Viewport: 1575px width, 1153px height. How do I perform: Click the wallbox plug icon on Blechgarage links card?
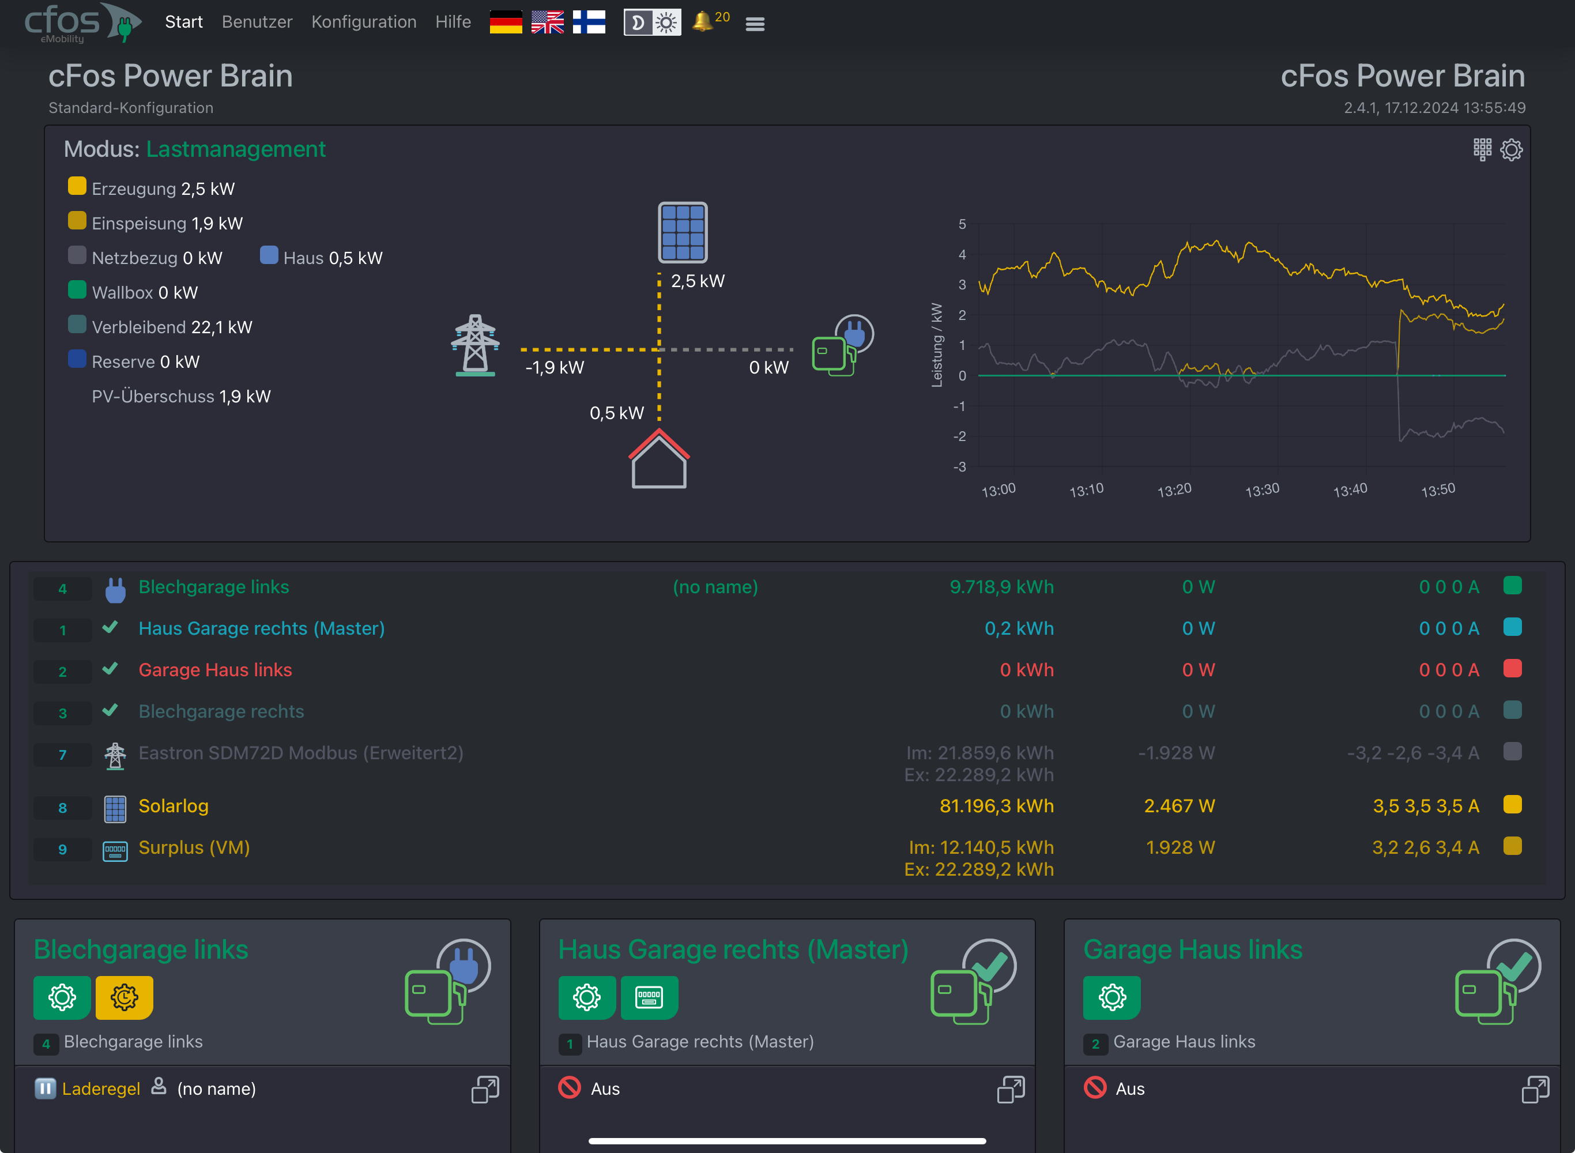448,981
